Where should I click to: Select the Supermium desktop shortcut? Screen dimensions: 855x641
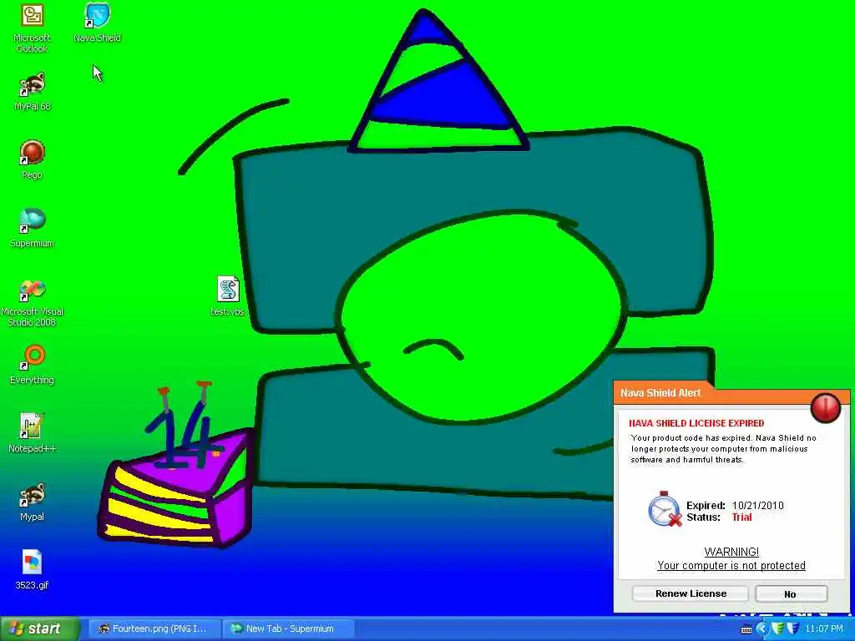click(32, 228)
